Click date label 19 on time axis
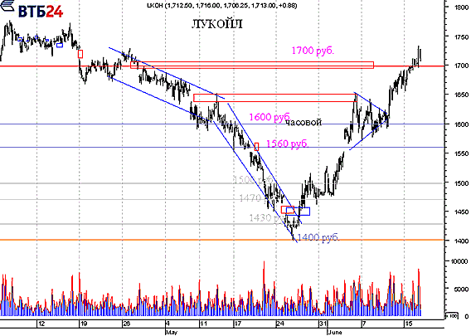The width and height of the screenshot is (471, 336). [x=84, y=324]
